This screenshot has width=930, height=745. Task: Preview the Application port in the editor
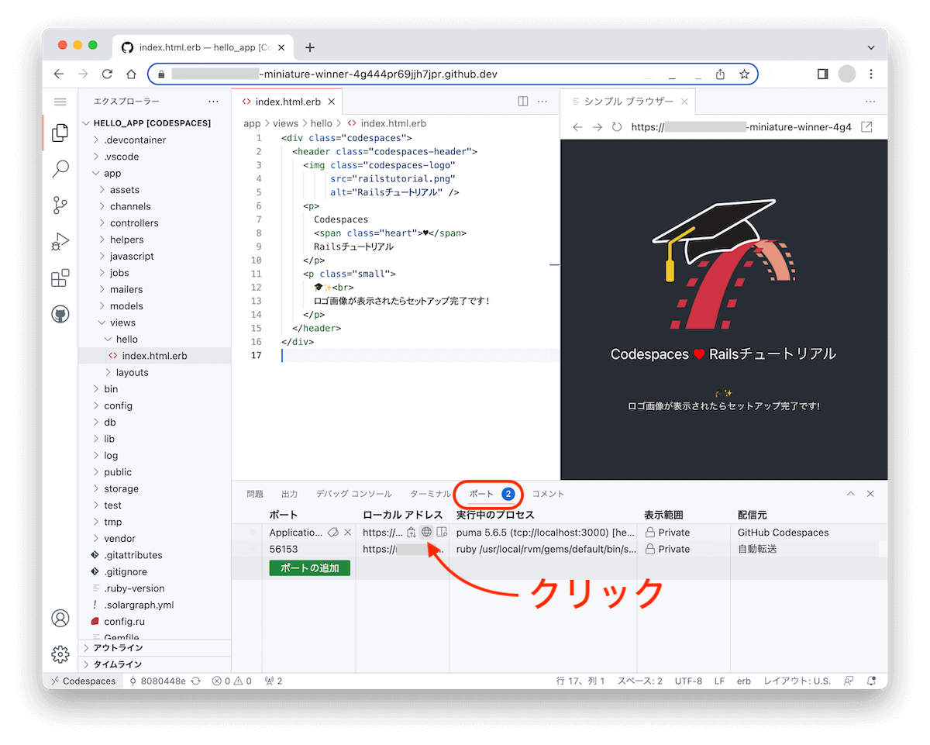442,533
